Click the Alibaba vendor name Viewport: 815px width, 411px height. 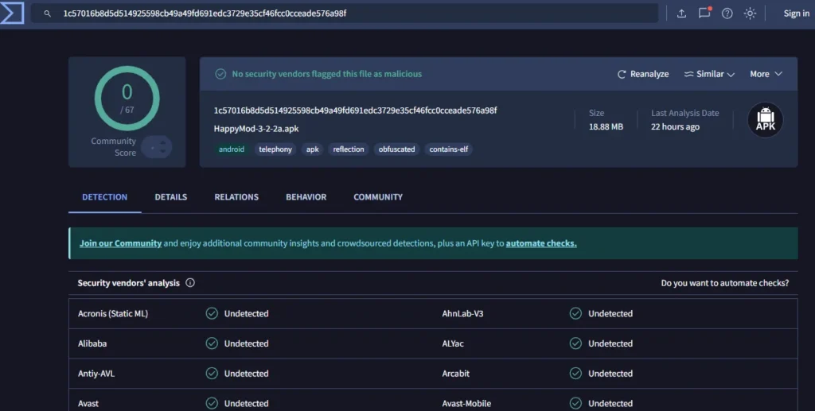tap(92, 343)
